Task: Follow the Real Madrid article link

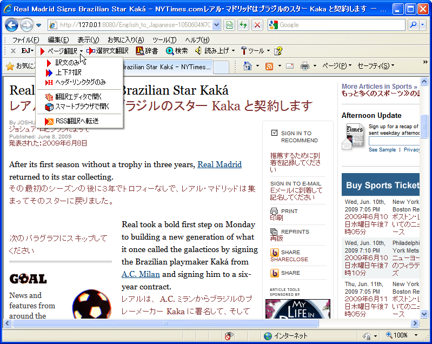Action: [220, 164]
